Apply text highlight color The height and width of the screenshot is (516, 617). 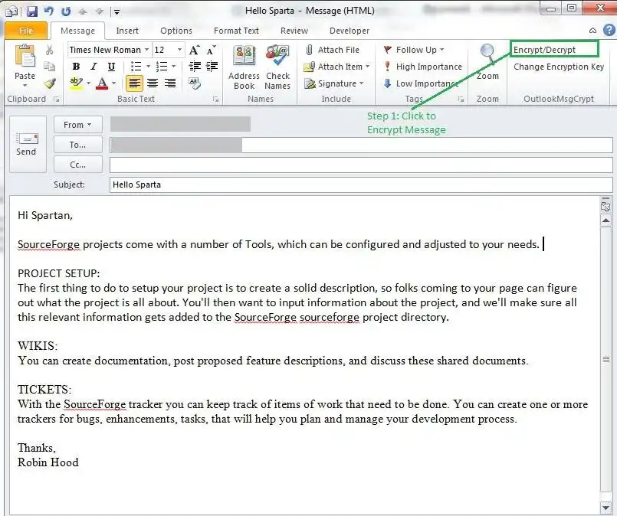(76, 83)
